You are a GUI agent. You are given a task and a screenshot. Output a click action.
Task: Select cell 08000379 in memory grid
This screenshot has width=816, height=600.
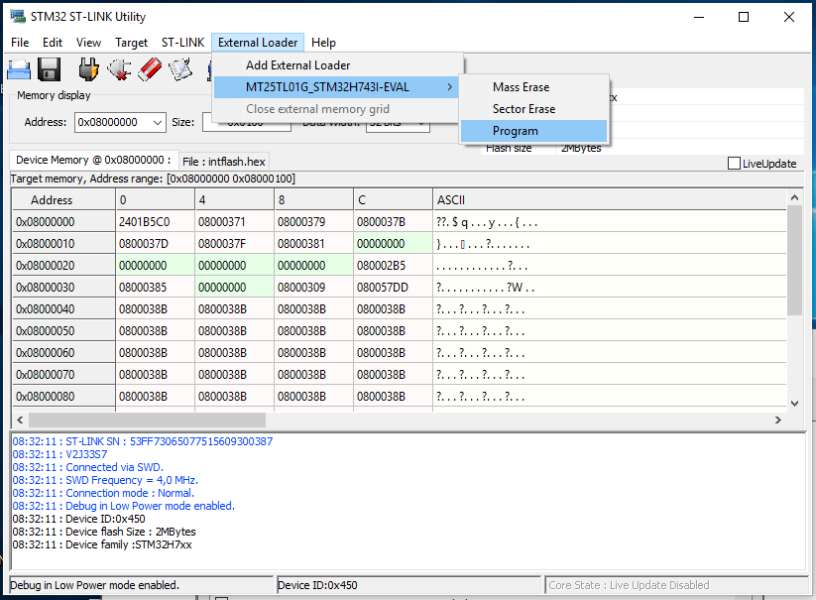pyautogui.click(x=313, y=222)
